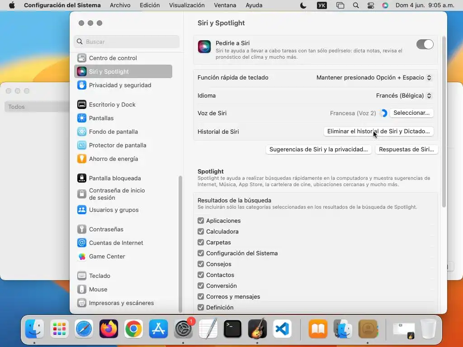This screenshot has width=463, height=347.
Task: Open Books from the Dock
Action: tap(318, 329)
